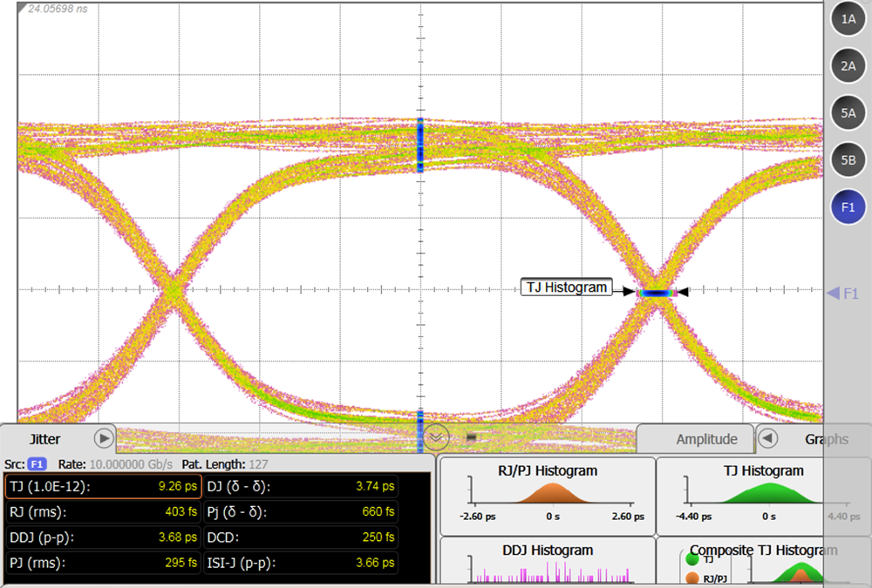The image size is (872, 588).
Task: Click the green TJ legend swatch
Action: click(692, 560)
